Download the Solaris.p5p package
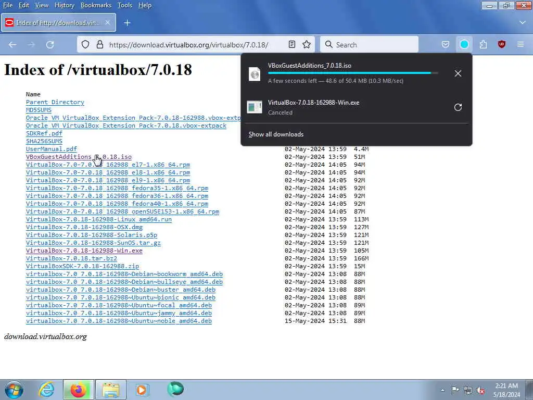 92,235
